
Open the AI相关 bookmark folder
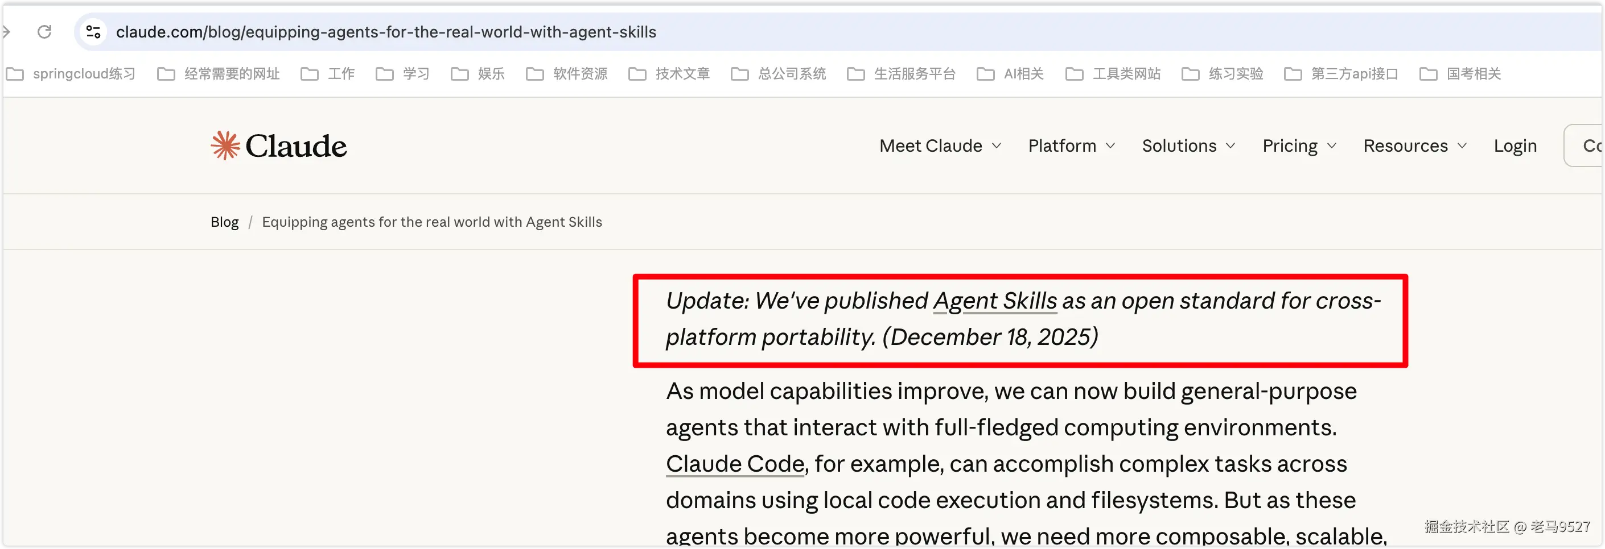[1010, 74]
